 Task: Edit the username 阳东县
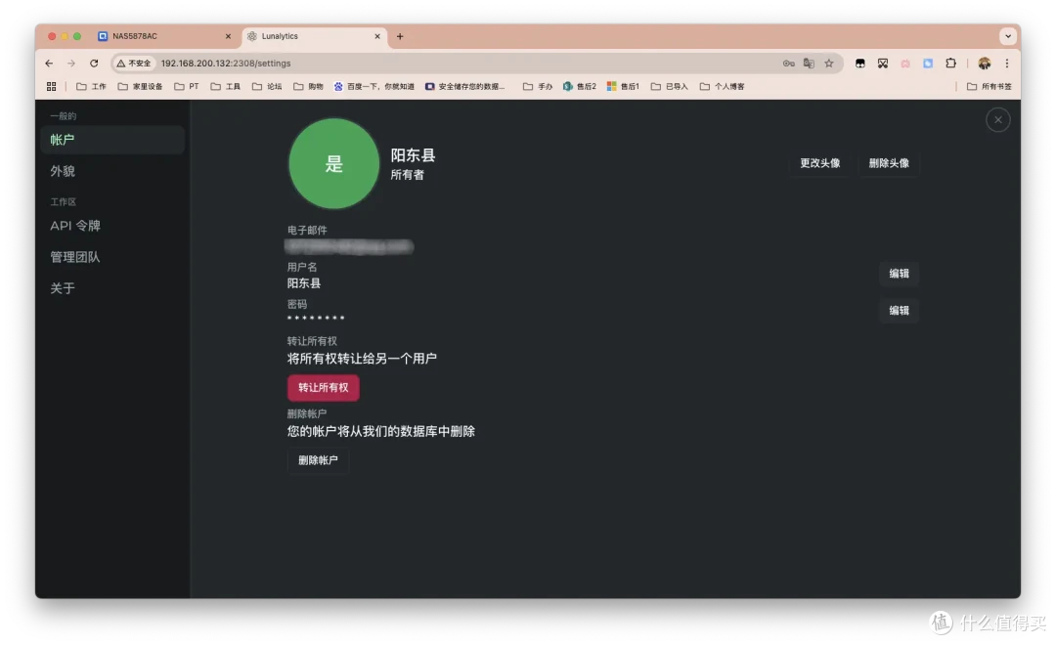pyautogui.click(x=899, y=274)
